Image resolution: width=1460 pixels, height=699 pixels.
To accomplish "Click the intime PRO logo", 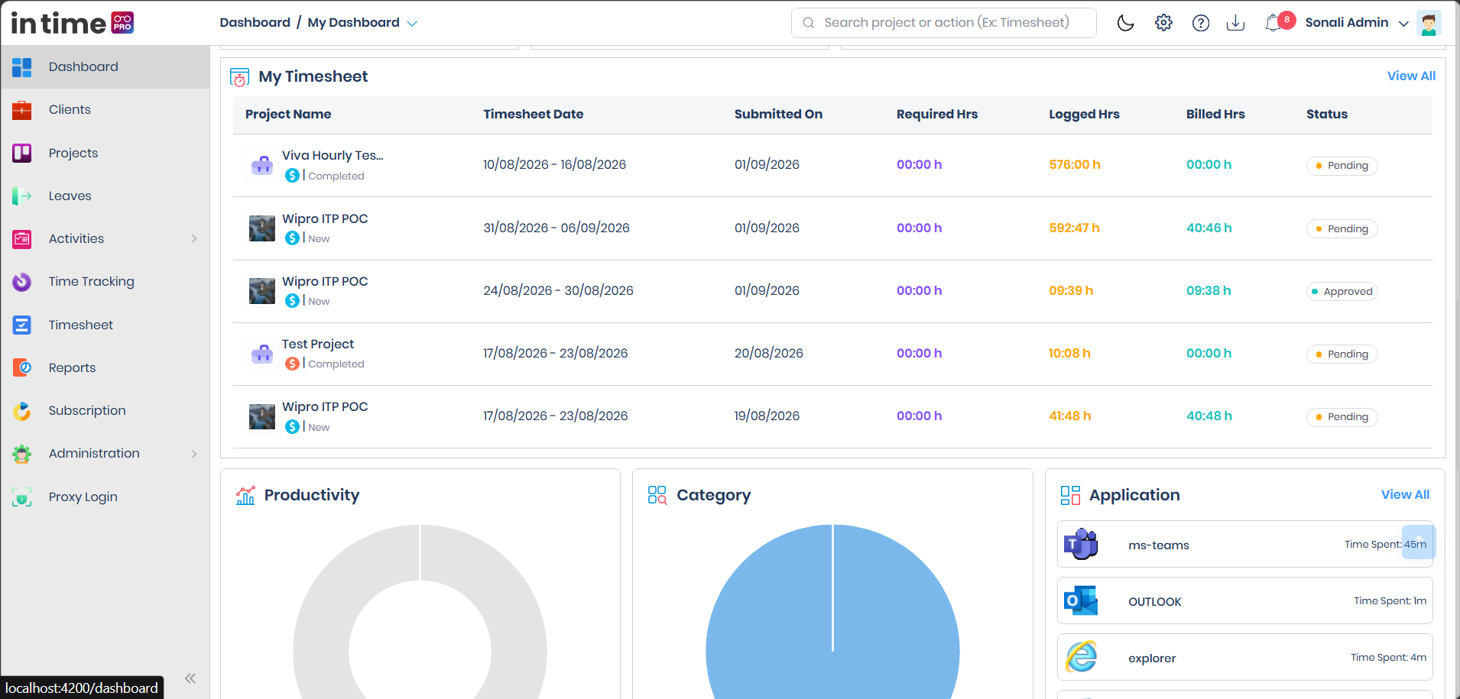I will coord(72,23).
